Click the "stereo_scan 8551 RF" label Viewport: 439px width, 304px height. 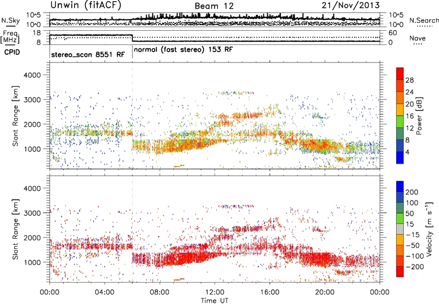(x=88, y=54)
